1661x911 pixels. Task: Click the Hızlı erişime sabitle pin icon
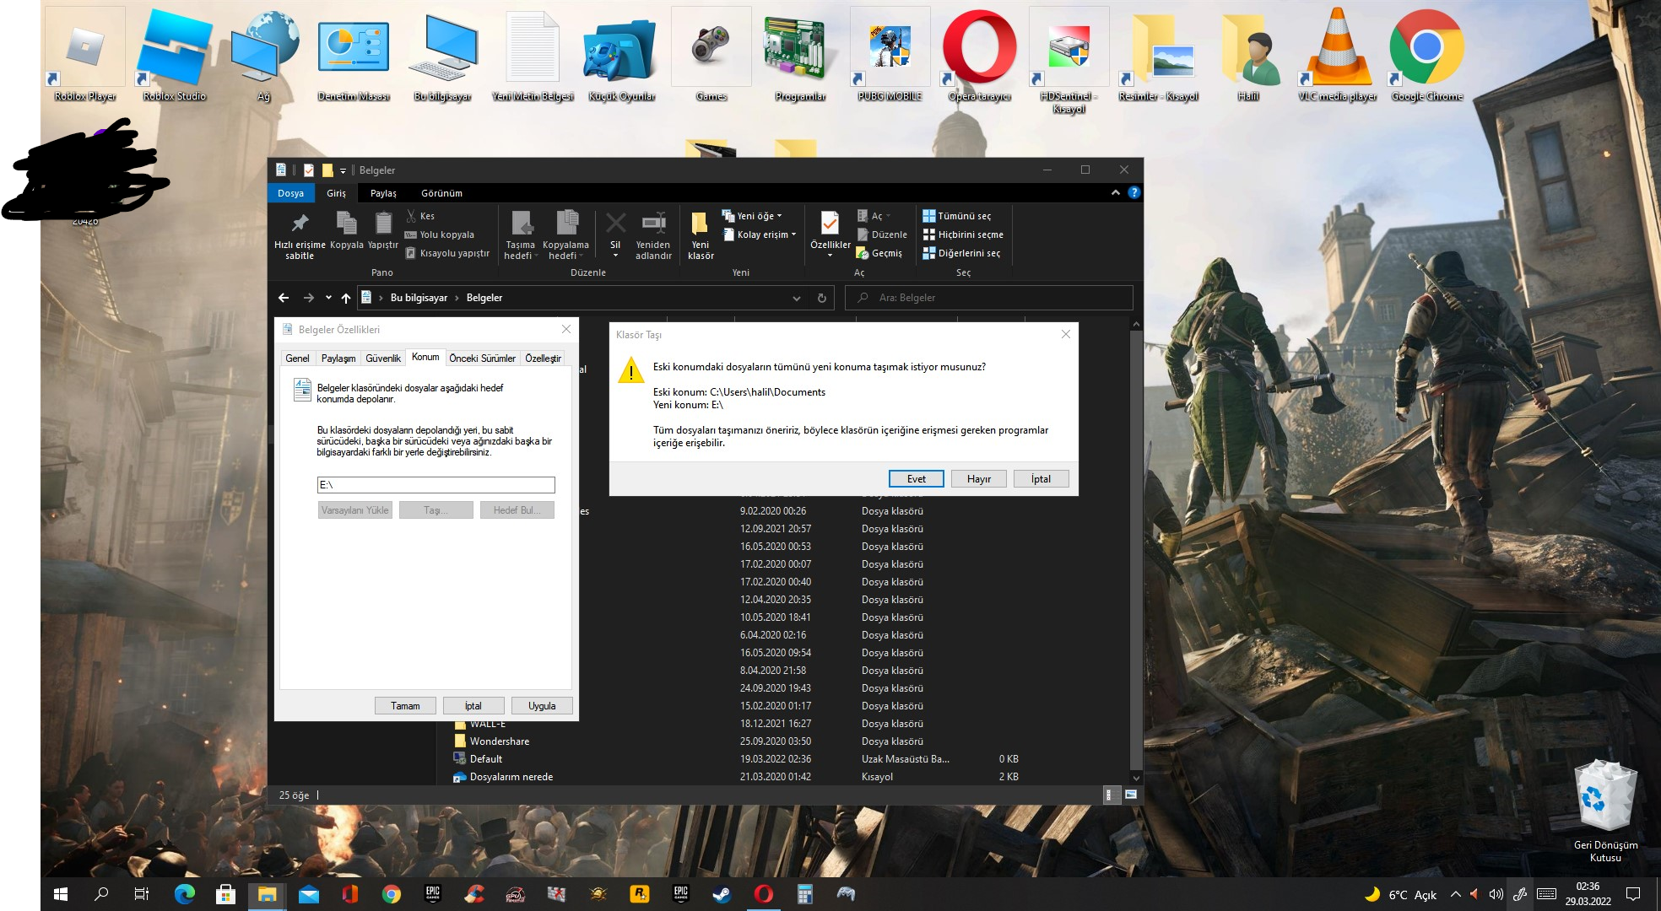[x=300, y=223]
